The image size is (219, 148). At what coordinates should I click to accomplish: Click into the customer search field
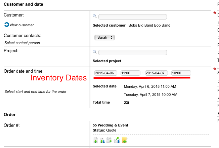pyautogui.click(x=133, y=17)
